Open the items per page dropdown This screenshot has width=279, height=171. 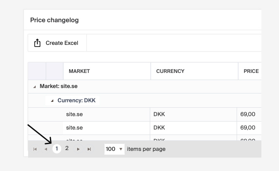click(115, 149)
